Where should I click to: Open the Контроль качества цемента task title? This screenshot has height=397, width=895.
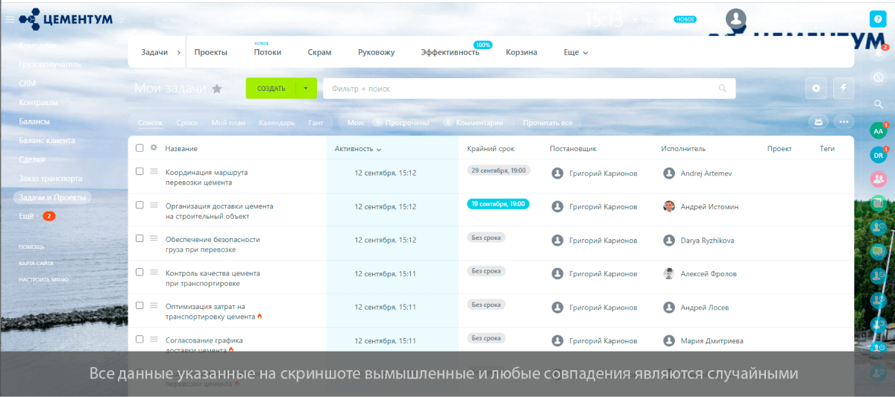213,279
